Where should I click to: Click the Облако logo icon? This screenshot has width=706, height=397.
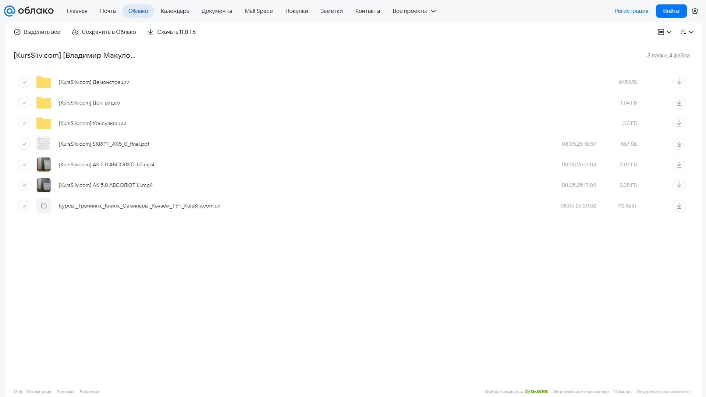(x=10, y=11)
